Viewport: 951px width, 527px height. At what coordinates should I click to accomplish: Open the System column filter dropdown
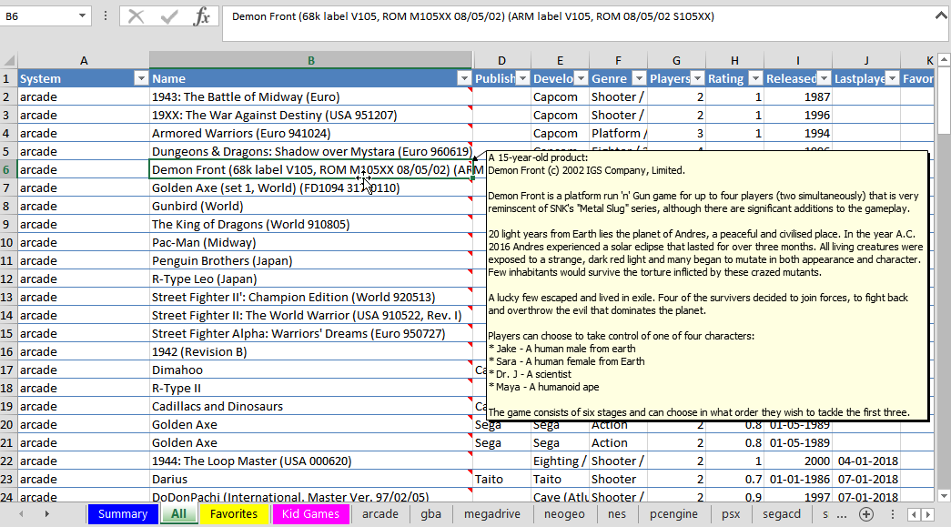click(140, 79)
